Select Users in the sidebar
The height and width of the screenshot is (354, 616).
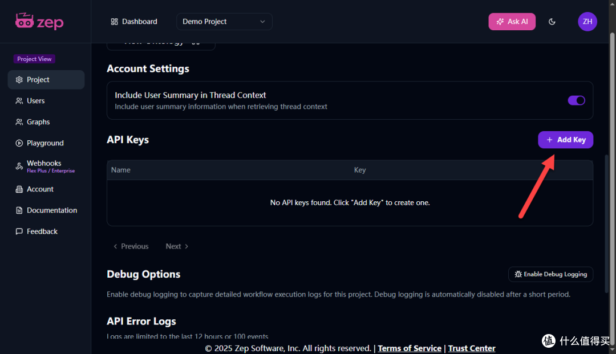click(x=46, y=101)
